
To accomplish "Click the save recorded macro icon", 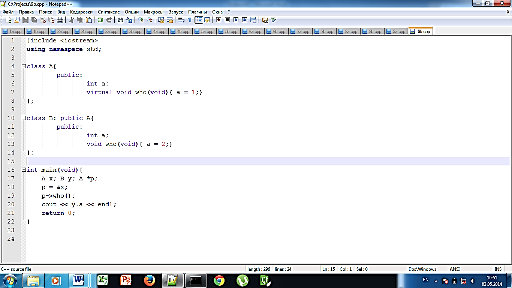I will pyautogui.click(x=253, y=20).
